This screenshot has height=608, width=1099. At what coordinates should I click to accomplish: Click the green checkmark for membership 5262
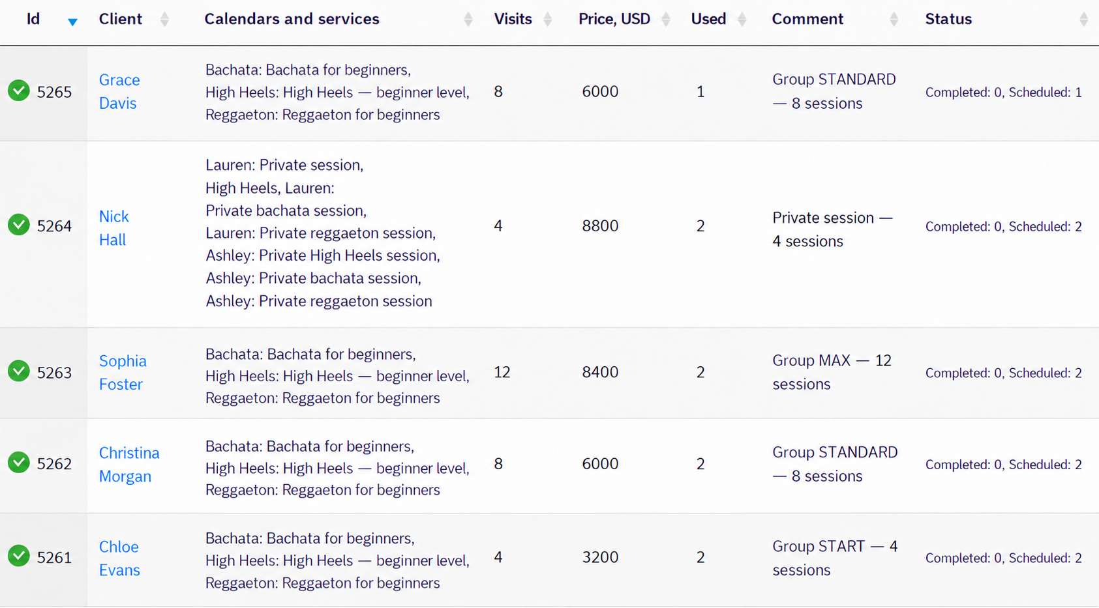pyautogui.click(x=19, y=463)
